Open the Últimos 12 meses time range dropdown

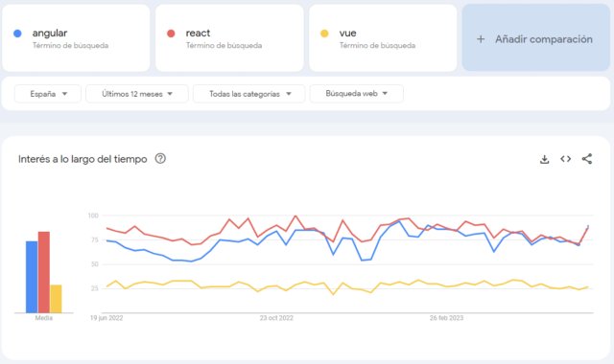[137, 94]
